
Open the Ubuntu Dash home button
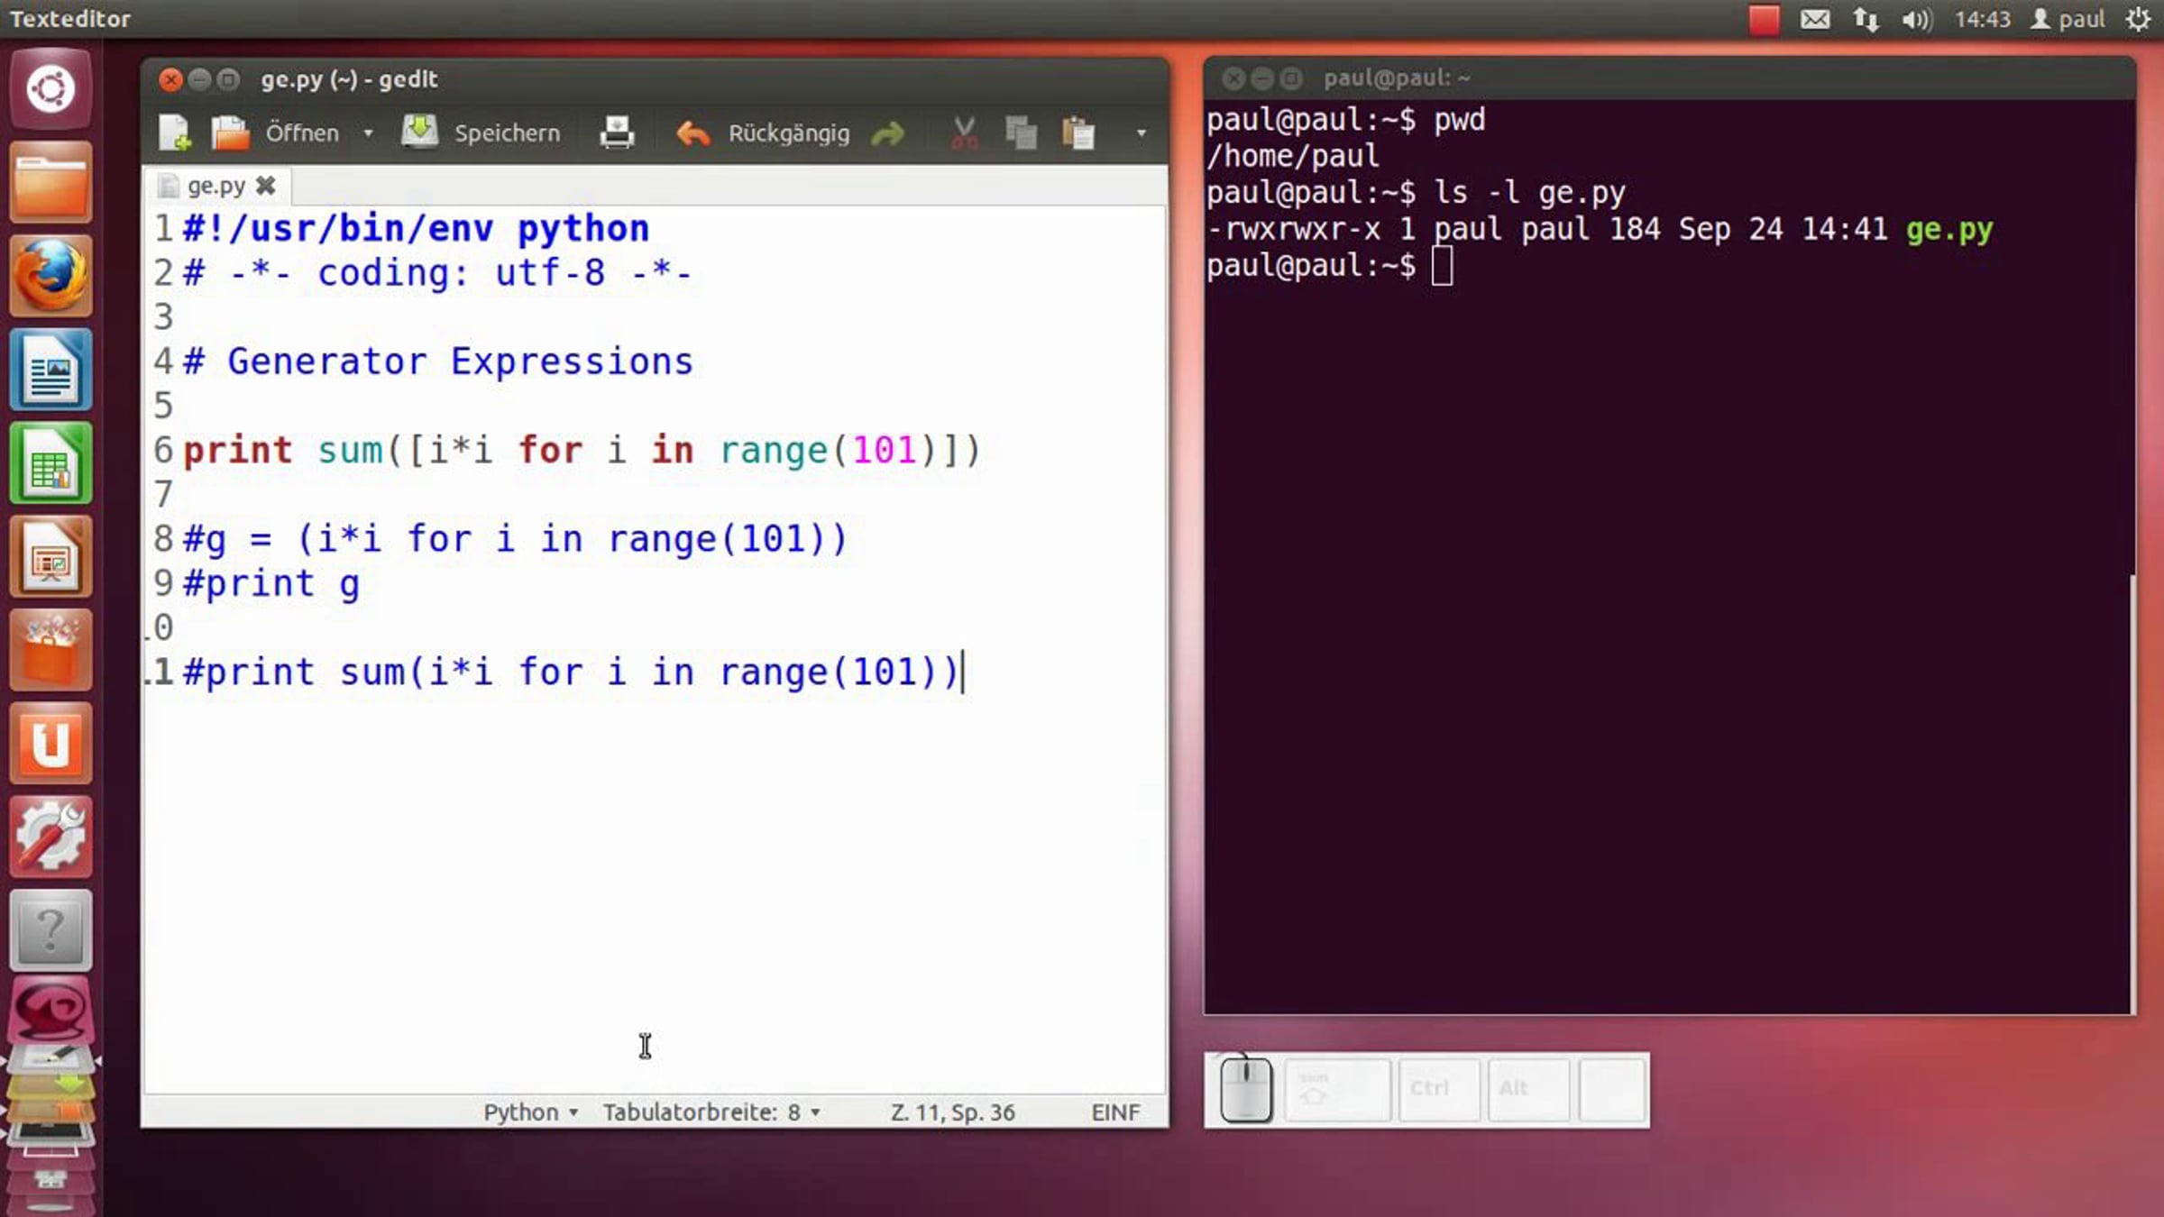click(50, 88)
